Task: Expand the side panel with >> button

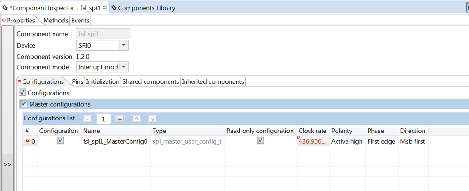Action: 8,165
